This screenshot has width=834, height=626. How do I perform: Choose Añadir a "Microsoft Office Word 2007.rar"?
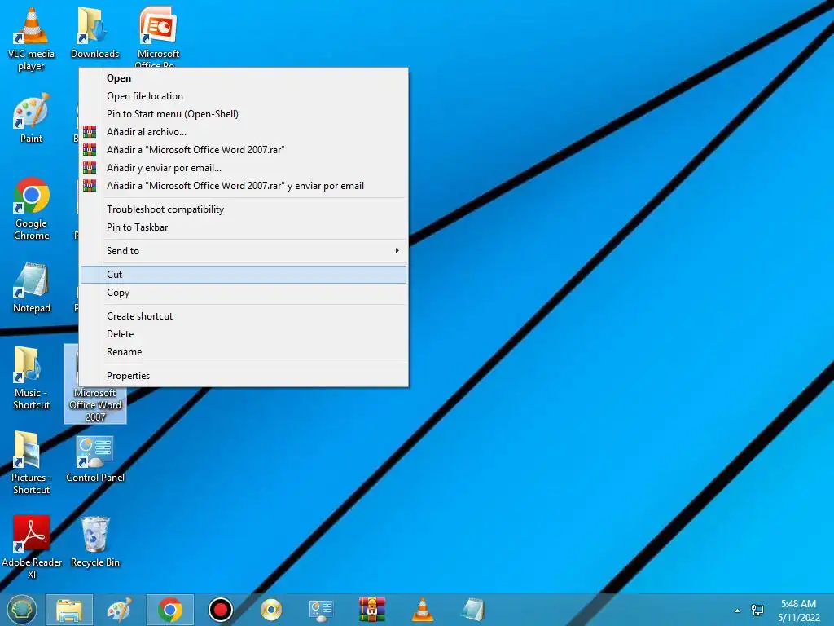pyautogui.click(x=244, y=150)
